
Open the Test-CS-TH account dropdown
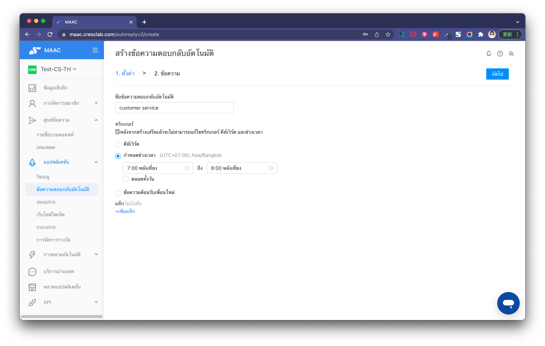pyautogui.click(x=59, y=69)
